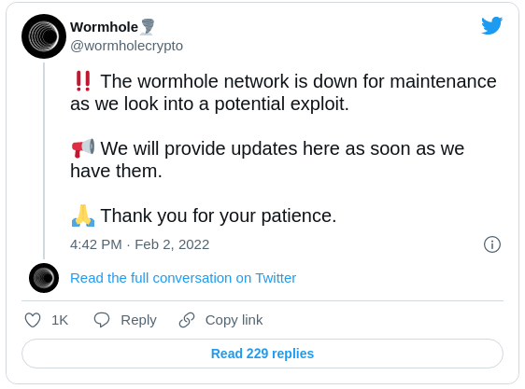
Task: Open the small Wormhole avatar thumbnail
Action: 44,278
